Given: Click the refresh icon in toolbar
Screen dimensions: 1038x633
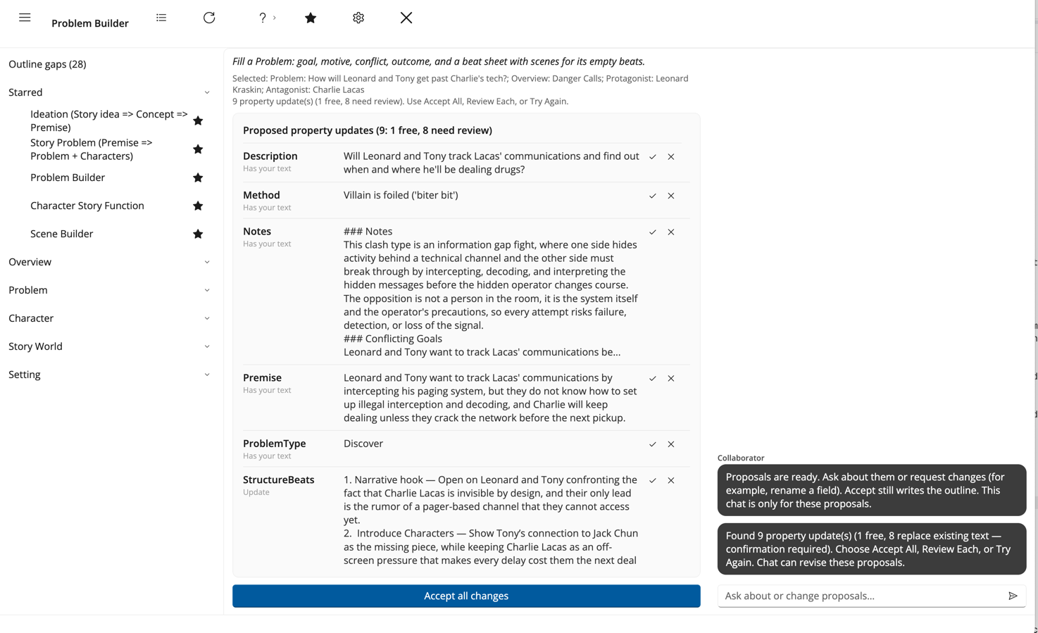Looking at the screenshot, I should click(209, 18).
